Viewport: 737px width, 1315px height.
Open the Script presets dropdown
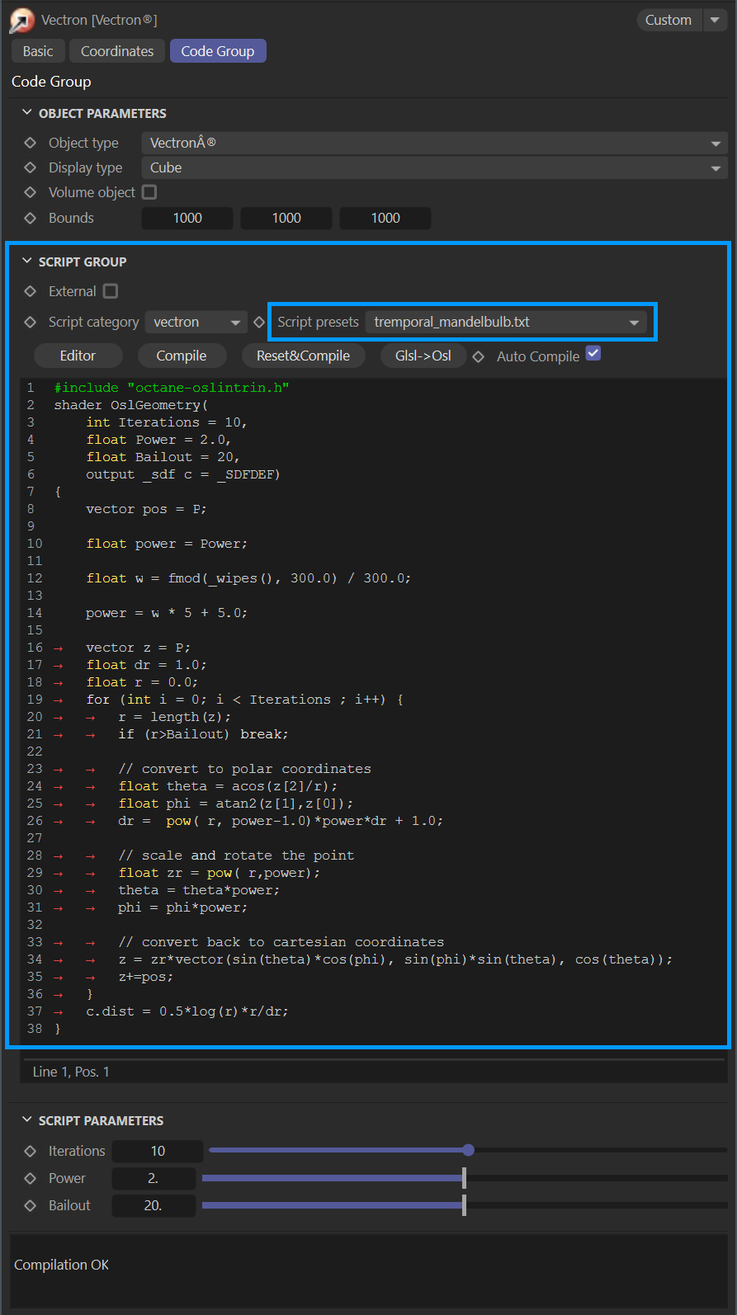(506, 322)
